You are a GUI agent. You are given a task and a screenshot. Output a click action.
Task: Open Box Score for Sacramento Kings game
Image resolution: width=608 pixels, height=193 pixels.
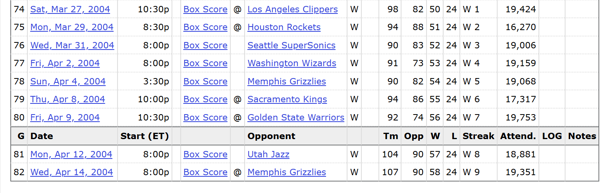click(x=205, y=99)
